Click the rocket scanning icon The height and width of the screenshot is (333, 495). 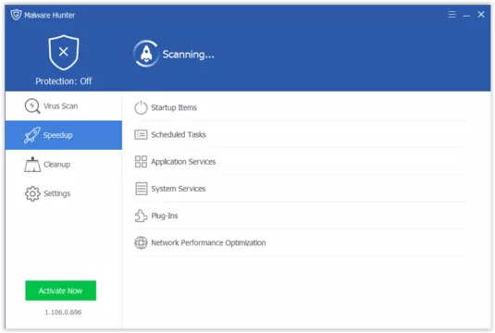(x=146, y=54)
